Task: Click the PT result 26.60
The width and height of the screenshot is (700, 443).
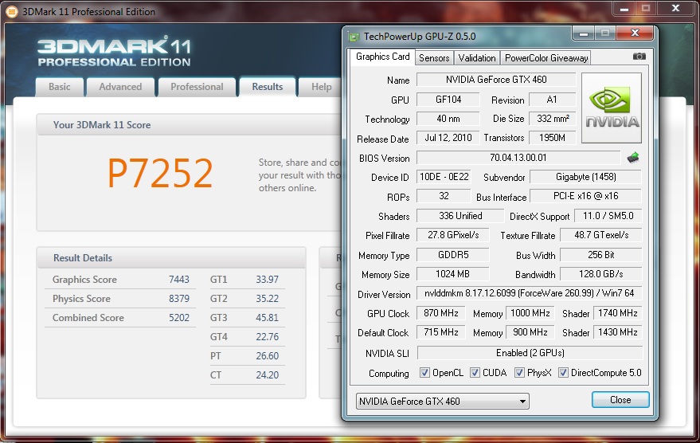Action: [267, 356]
